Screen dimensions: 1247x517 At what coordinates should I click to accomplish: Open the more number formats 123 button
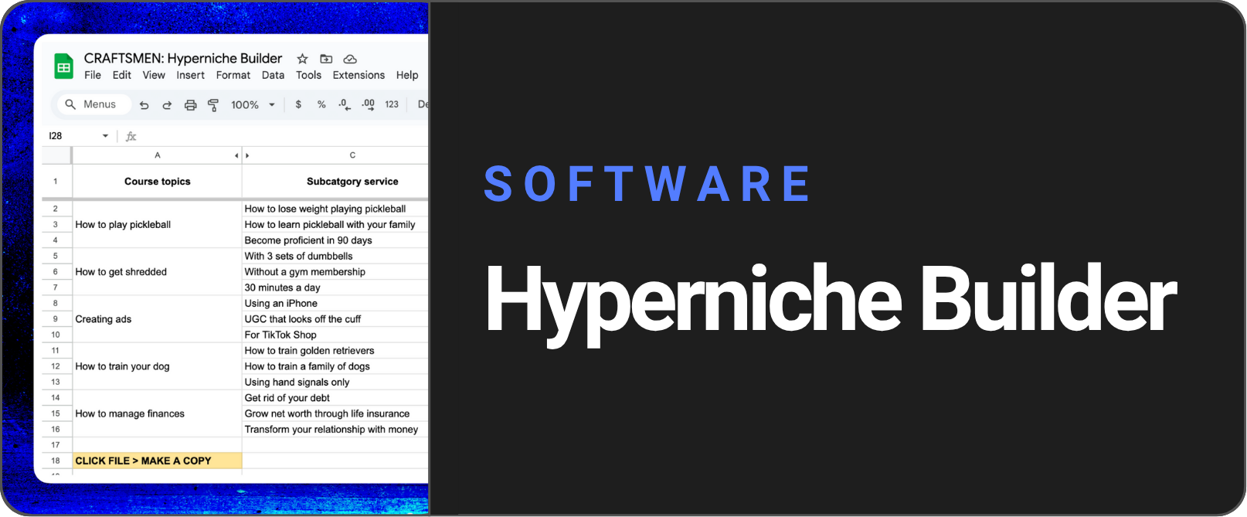point(392,104)
